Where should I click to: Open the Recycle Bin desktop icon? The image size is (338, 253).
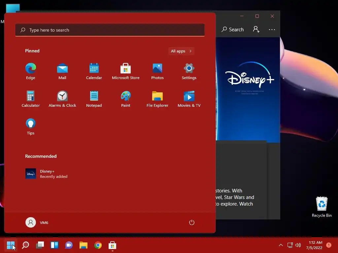tap(321, 207)
